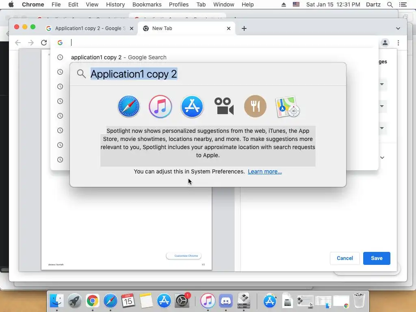The image size is (416, 312).
Task: Reload the page with the refresh icon
Action: pos(44,43)
